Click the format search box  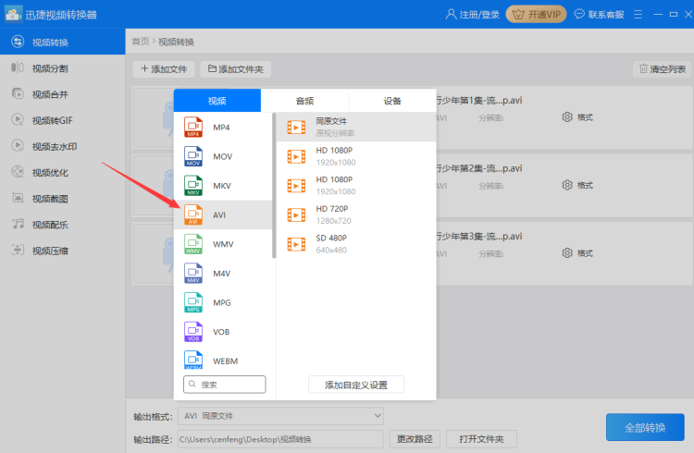tap(225, 385)
